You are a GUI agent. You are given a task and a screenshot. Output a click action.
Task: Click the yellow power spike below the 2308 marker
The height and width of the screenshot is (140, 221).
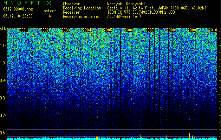pos(167,138)
